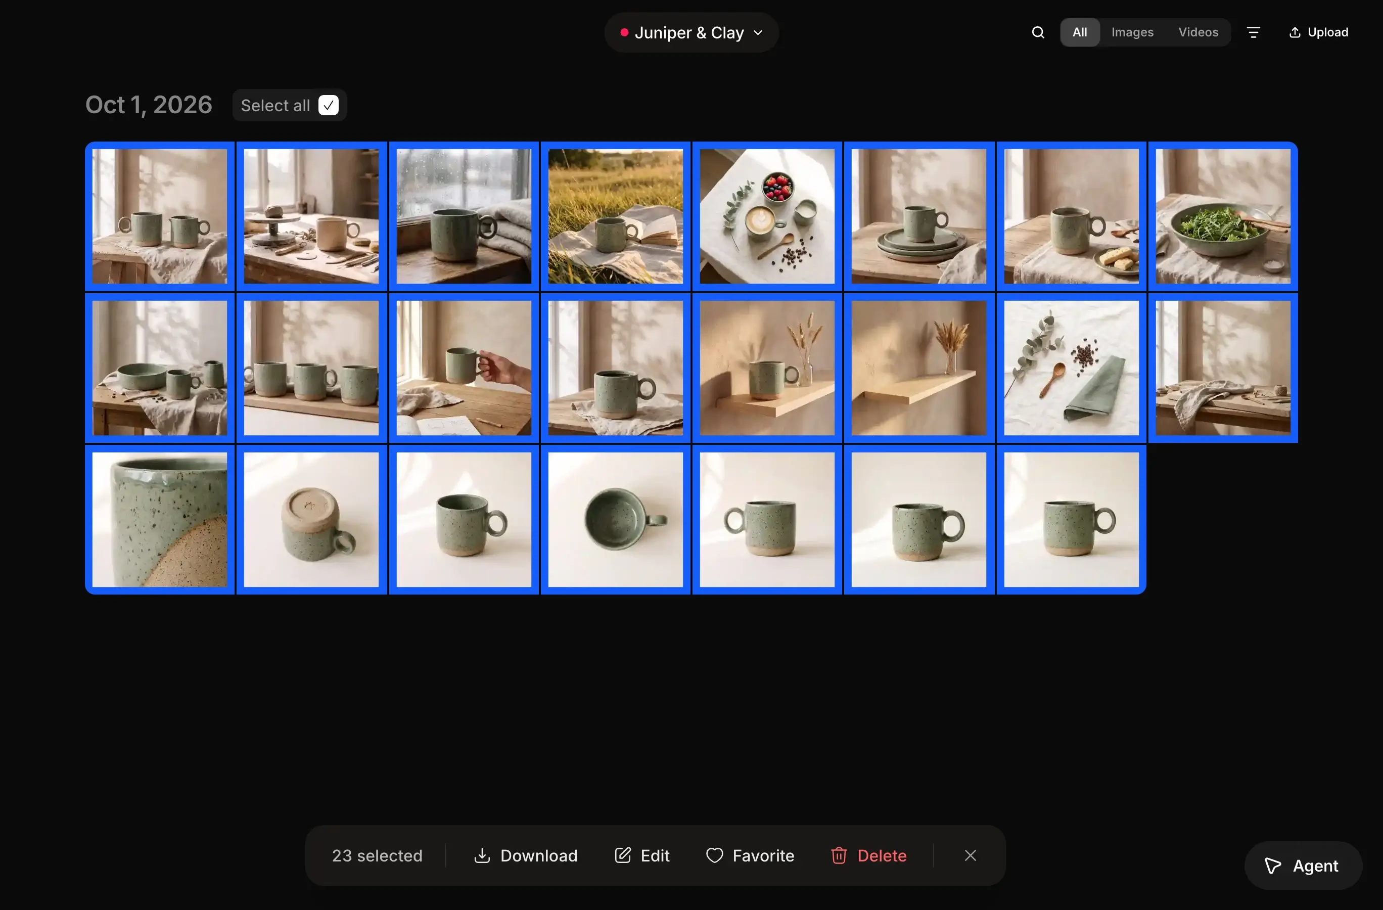Select the empty shelf with dried grass thumbnail

(918, 369)
